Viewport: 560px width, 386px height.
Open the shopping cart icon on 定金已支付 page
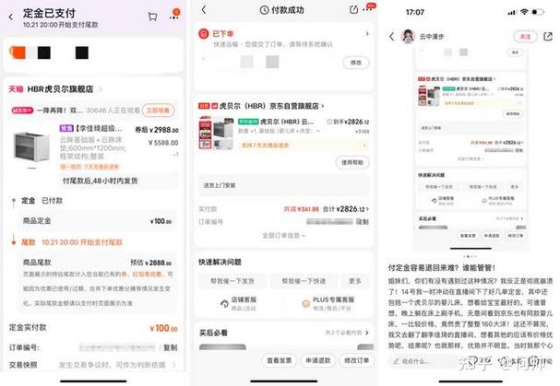coord(152,17)
